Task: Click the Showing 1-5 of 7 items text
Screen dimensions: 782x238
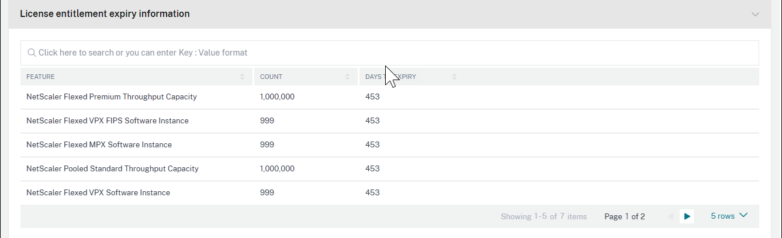Action: click(544, 216)
